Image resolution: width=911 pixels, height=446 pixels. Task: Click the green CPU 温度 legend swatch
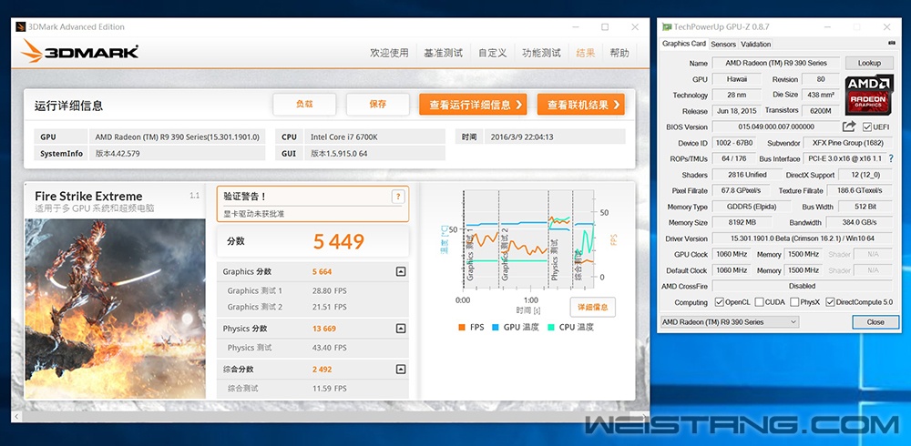[551, 328]
